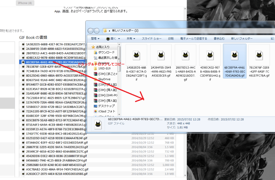Click 電子メールで送信する in the toolbar
The height and width of the screenshot is (180, 275).
(x=193, y=39)
